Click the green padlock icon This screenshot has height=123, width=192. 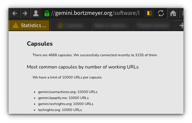tap(47, 13)
